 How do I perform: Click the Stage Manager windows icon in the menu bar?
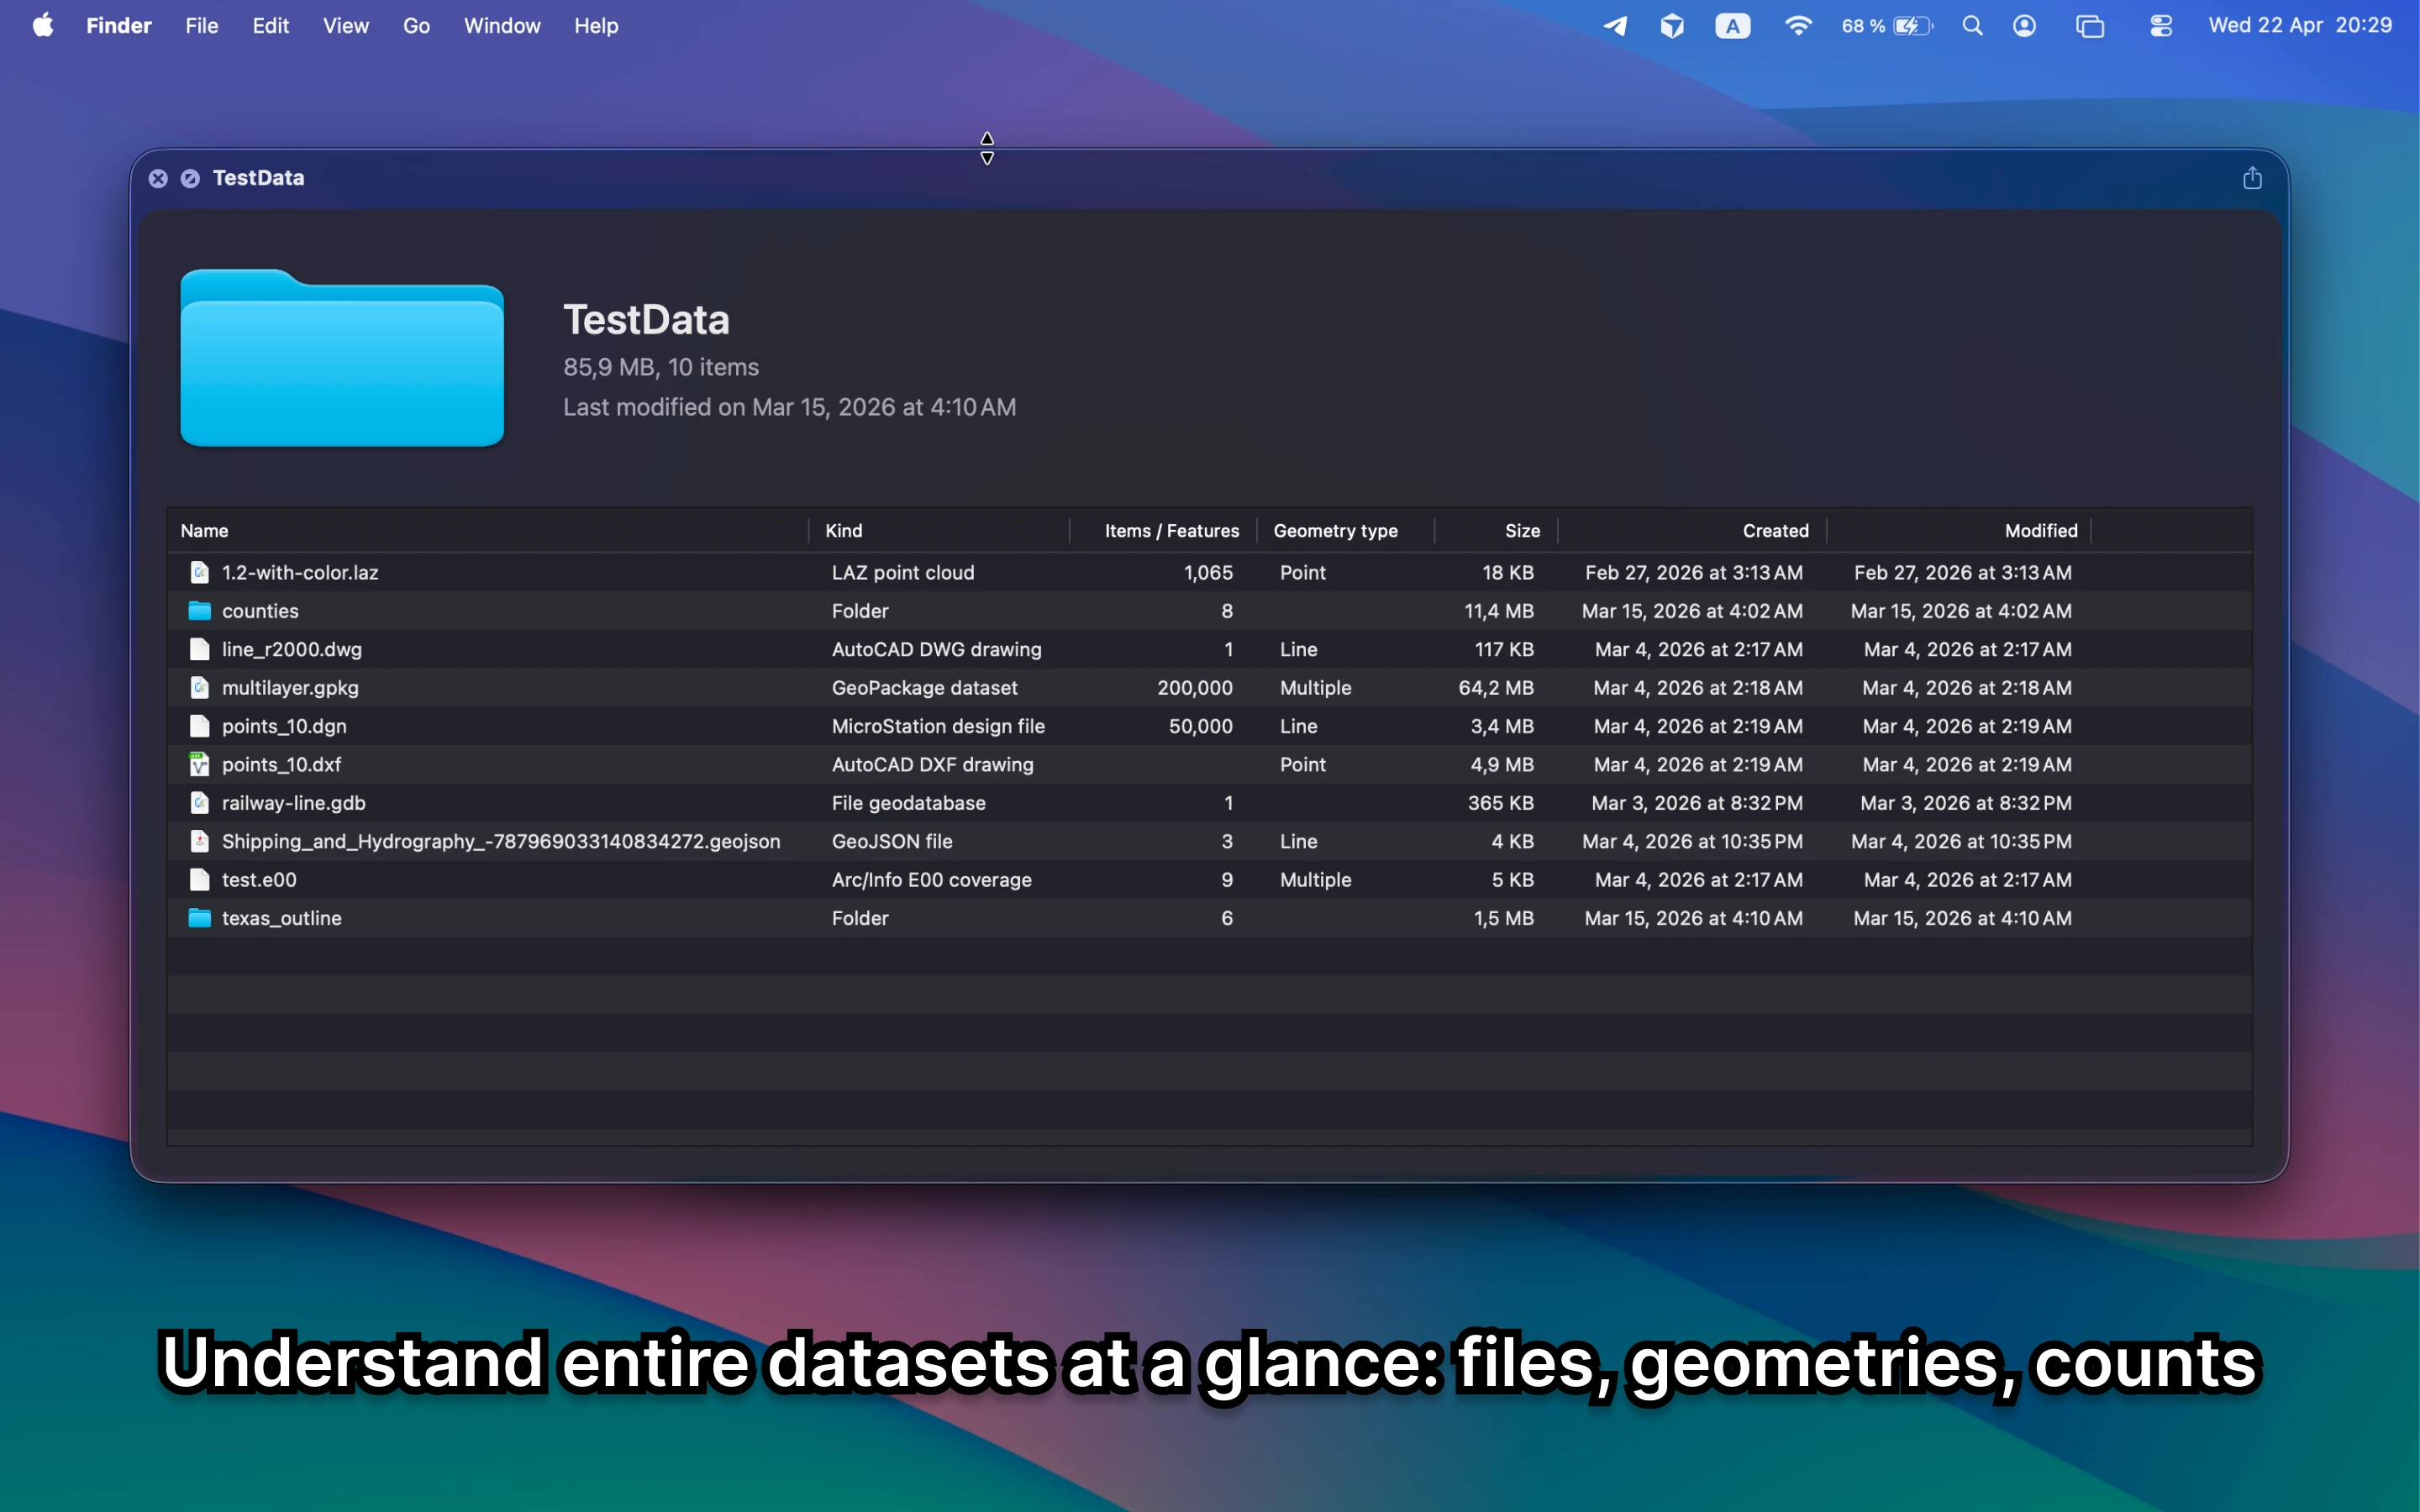point(2090,26)
